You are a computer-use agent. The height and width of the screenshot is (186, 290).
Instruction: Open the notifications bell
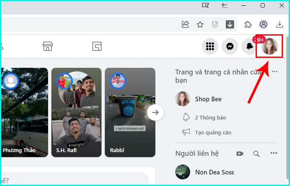[x=249, y=46]
